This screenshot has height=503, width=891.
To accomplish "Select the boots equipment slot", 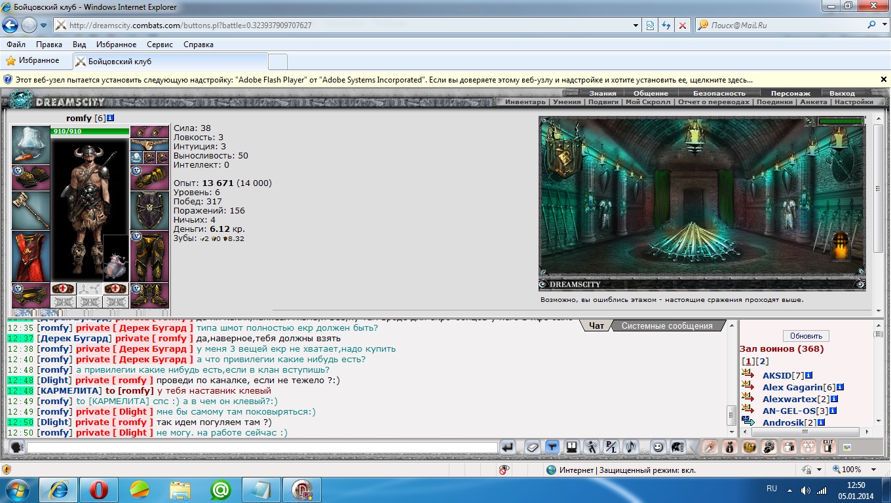I will [149, 295].
